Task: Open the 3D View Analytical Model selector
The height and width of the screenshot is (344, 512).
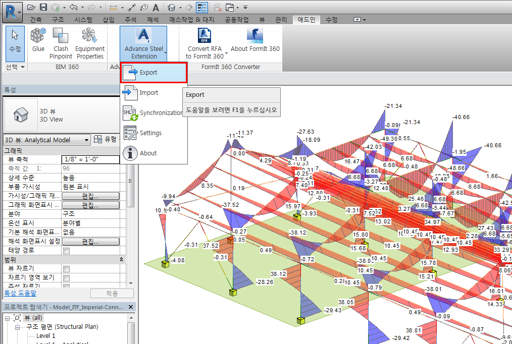Action: (46, 140)
